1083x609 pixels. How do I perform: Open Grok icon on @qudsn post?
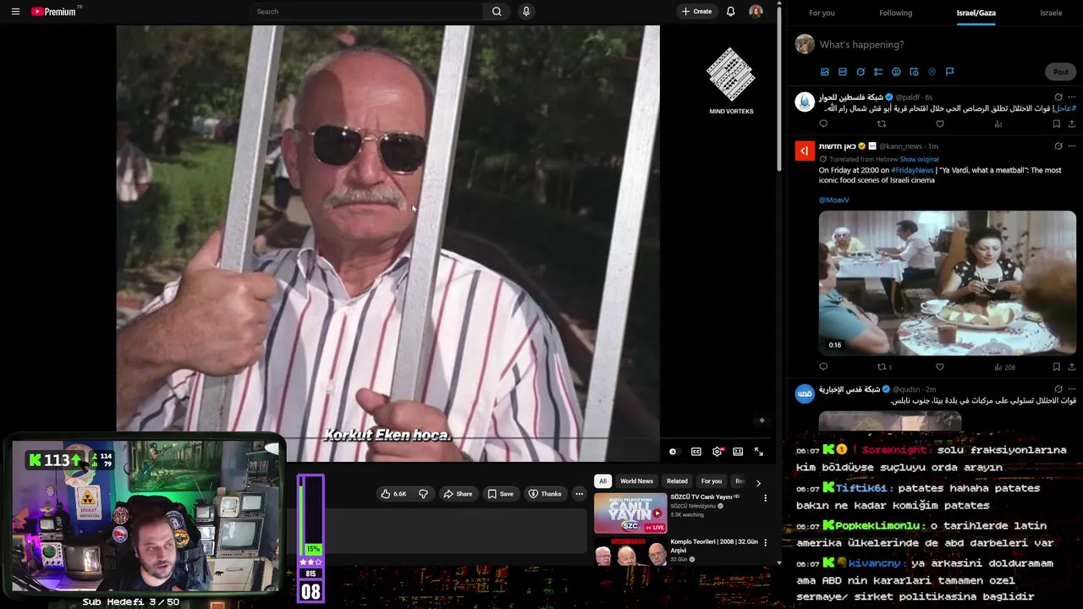[1058, 389]
